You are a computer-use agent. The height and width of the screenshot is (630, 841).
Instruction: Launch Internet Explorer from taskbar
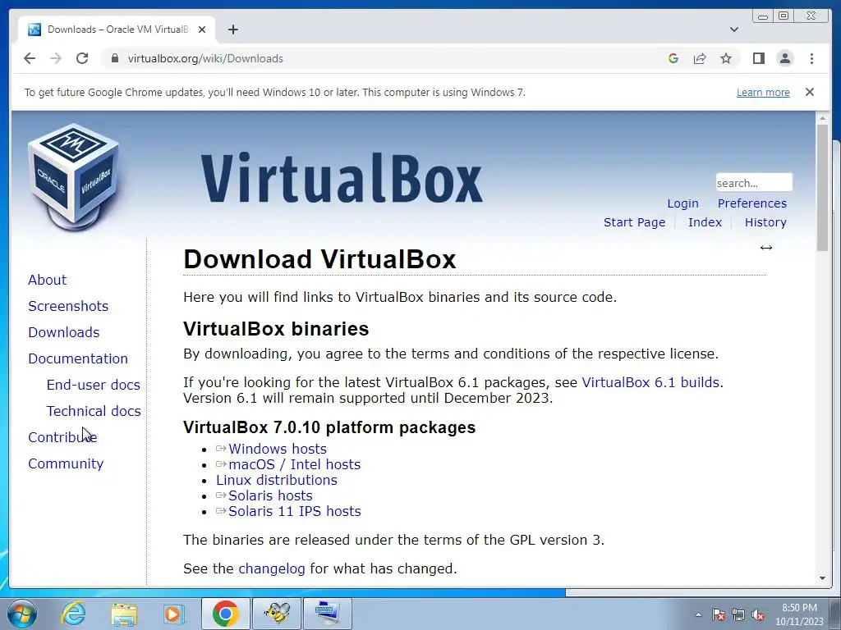(73, 614)
